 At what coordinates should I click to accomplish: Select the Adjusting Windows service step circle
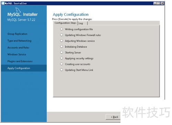(62, 41)
